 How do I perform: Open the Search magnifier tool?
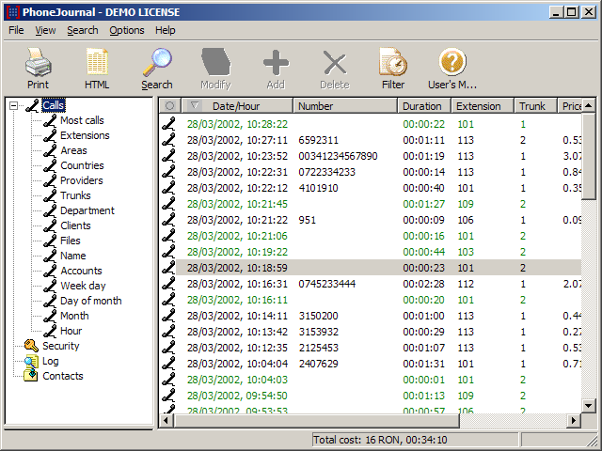coord(157,62)
